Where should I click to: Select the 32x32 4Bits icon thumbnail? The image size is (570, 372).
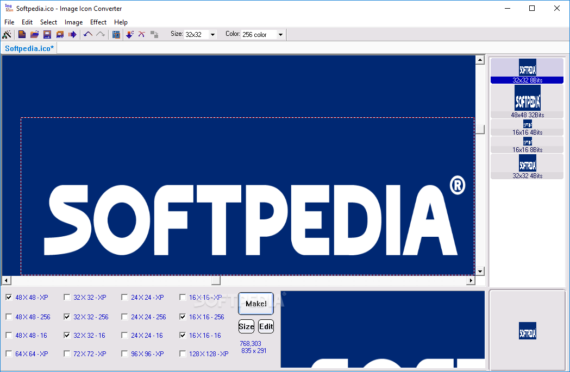tap(527, 167)
